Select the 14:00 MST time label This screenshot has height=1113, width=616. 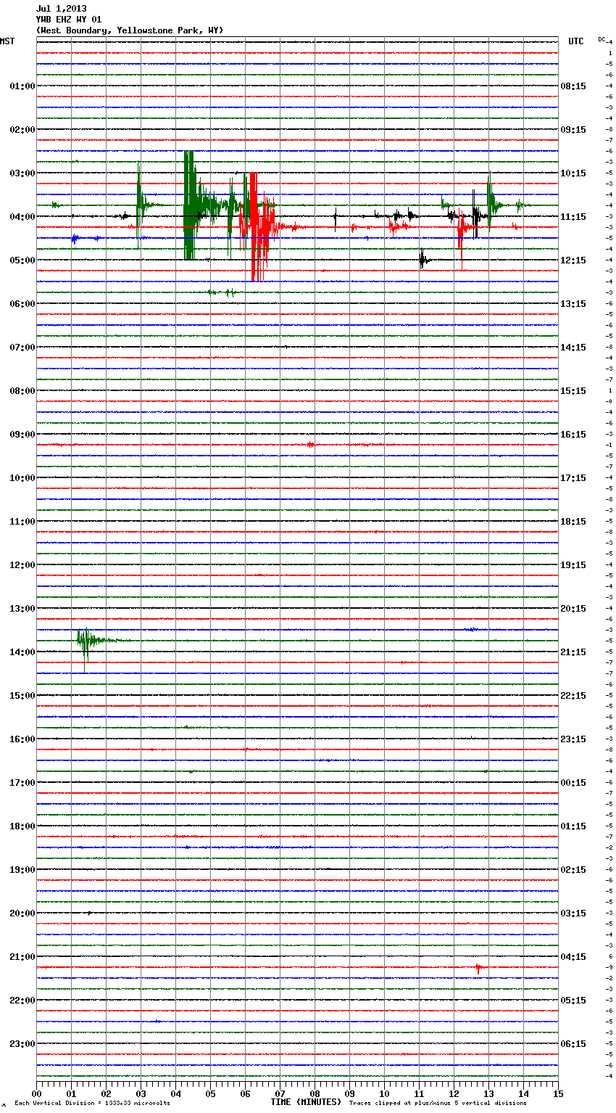coord(22,652)
